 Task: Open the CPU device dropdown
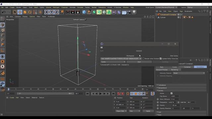121,59
